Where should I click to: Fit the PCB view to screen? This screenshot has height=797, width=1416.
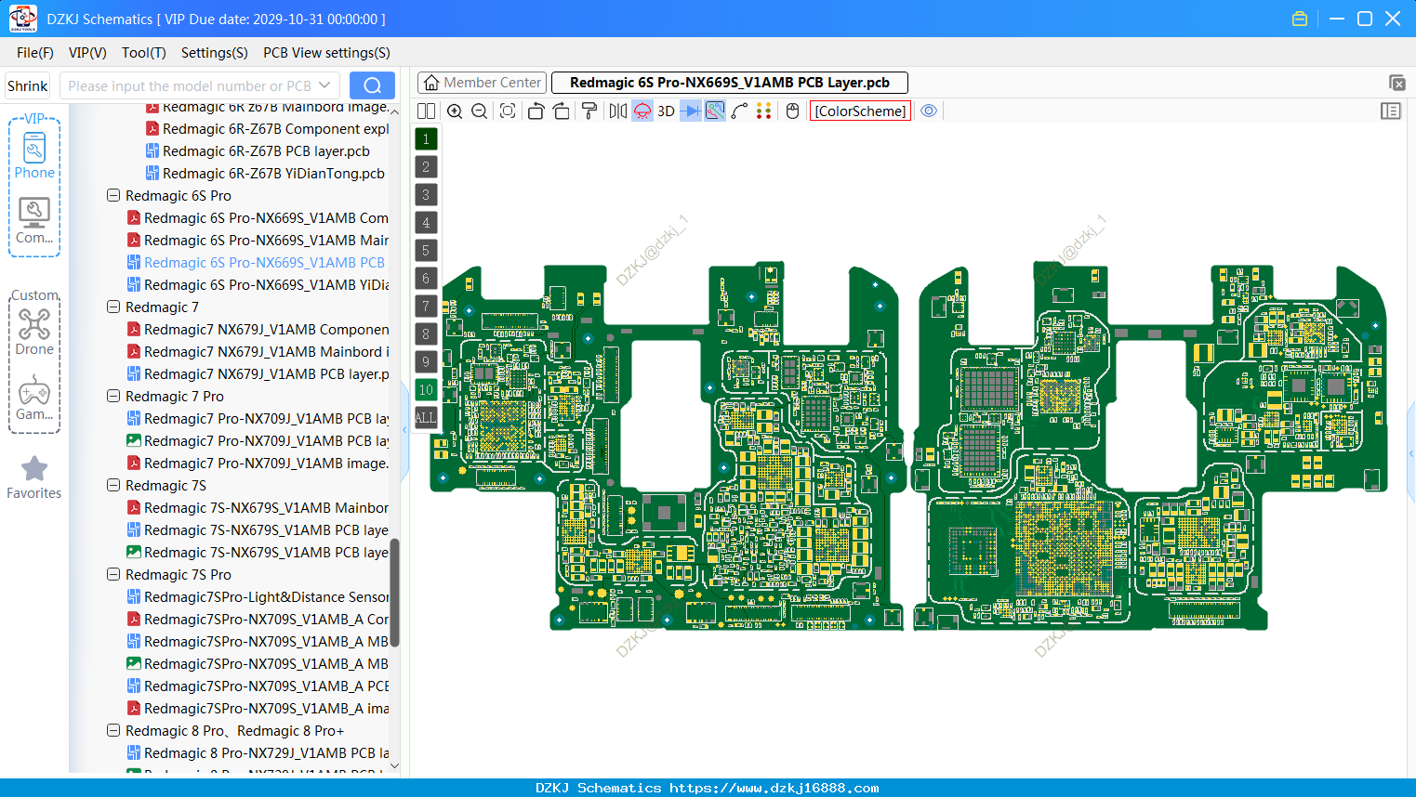[x=508, y=111]
